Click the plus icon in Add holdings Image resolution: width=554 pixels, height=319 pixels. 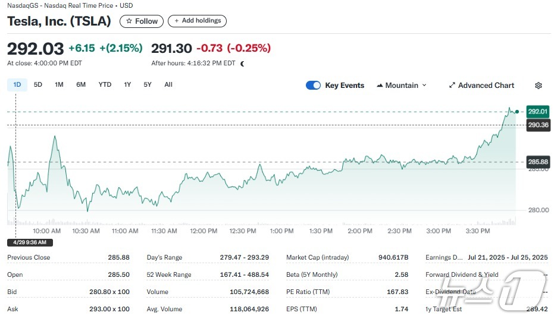click(x=176, y=21)
